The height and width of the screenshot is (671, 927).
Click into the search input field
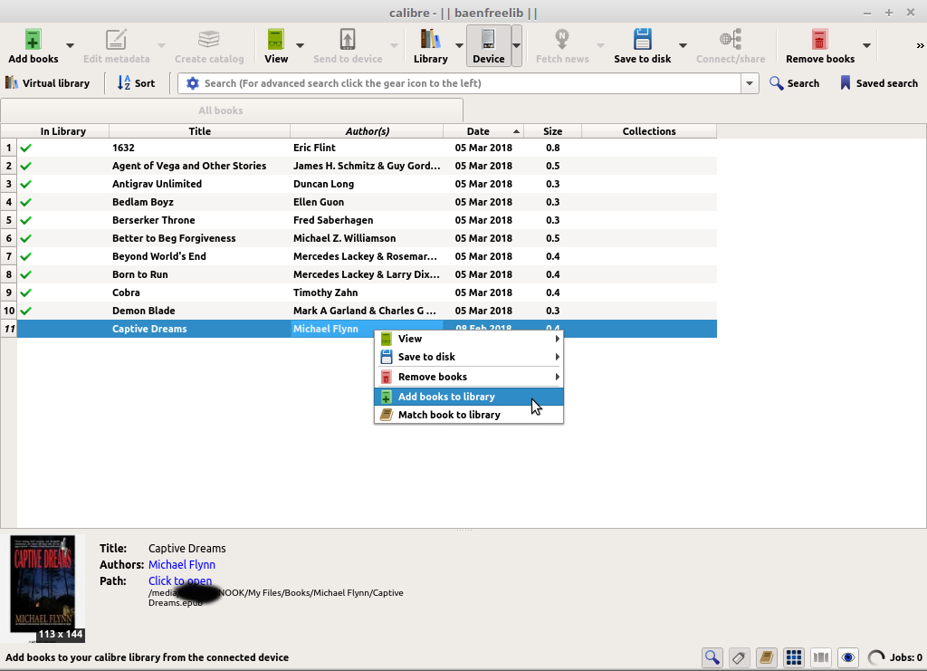tap(470, 83)
